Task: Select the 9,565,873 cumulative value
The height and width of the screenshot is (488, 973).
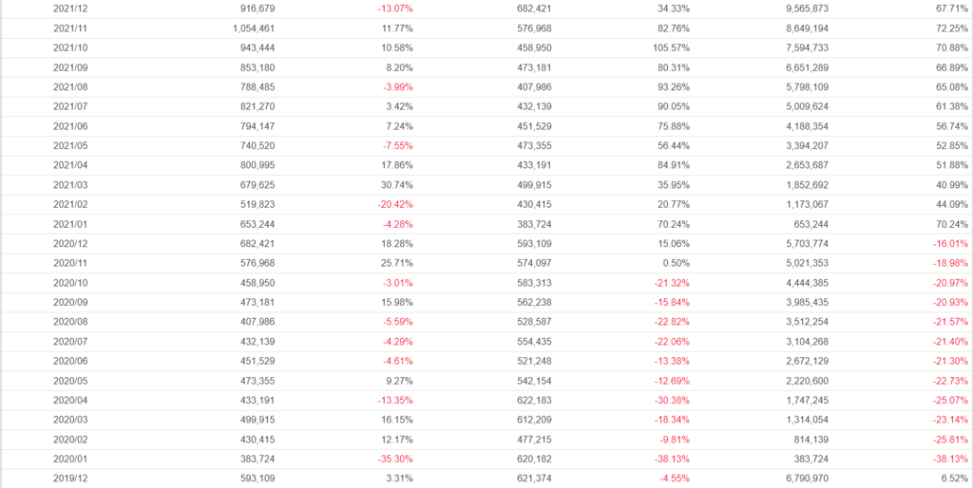Action: [808, 9]
